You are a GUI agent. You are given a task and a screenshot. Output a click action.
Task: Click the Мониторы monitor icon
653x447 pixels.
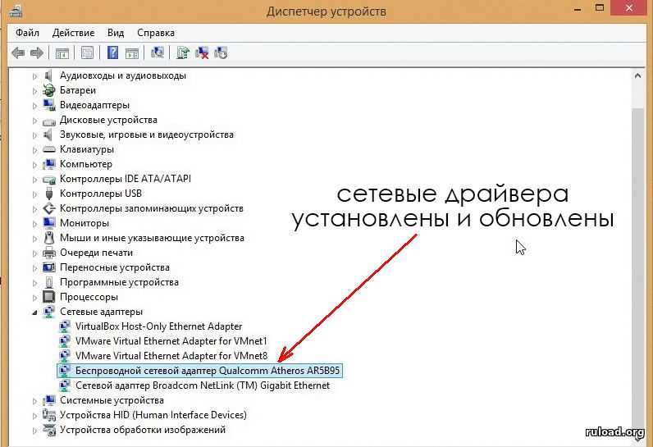coord(49,223)
